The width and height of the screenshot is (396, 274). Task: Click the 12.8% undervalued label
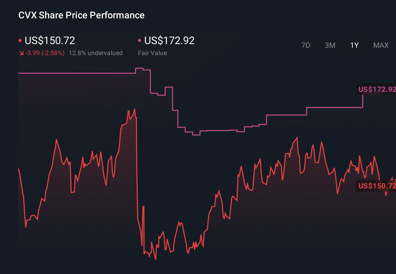[95, 53]
